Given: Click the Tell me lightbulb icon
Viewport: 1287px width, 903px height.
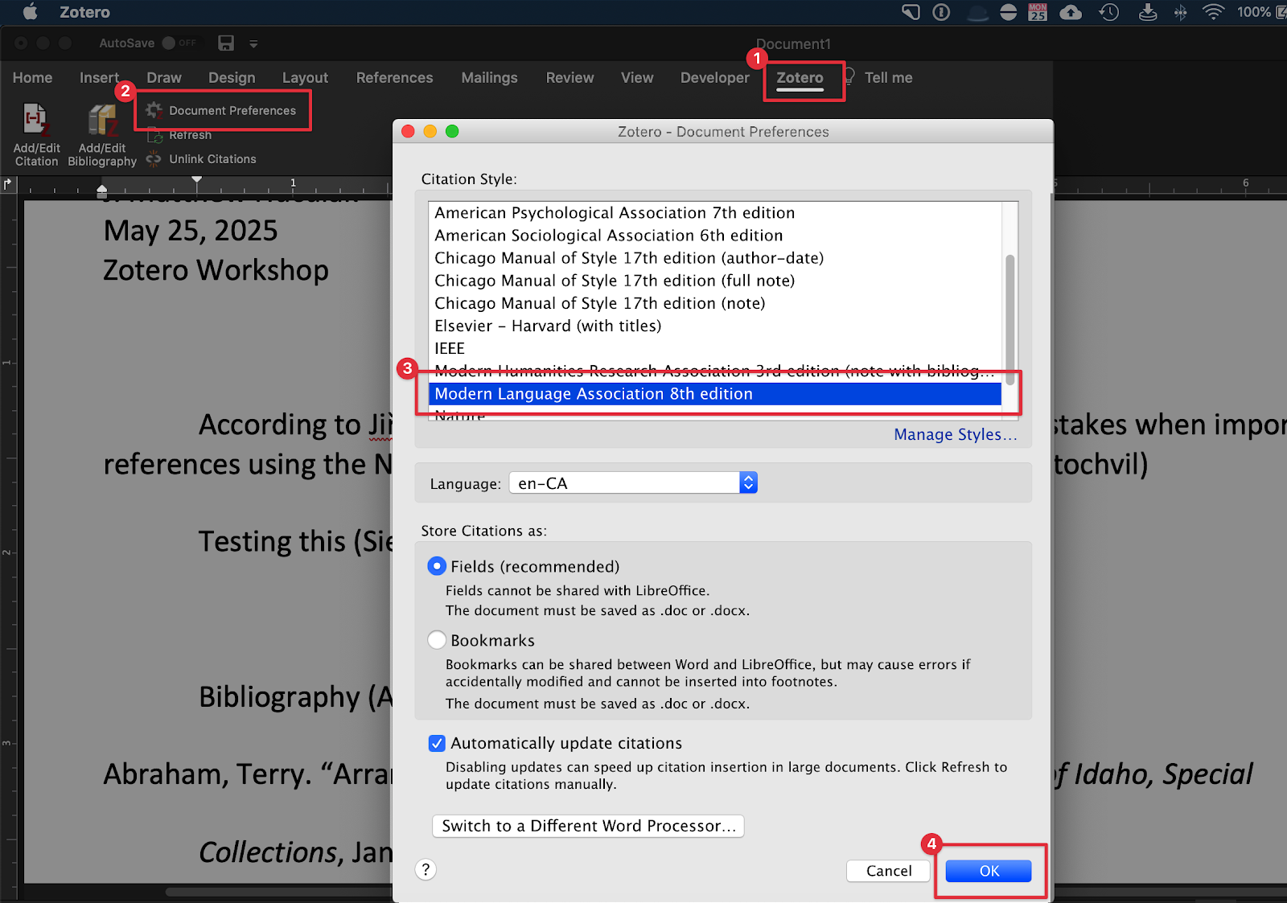Looking at the screenshot, I should 849,77.
